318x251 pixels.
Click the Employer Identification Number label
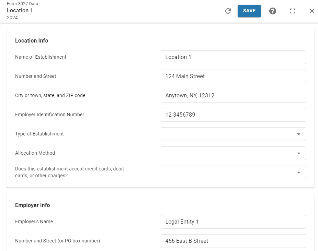coord(50,115)
